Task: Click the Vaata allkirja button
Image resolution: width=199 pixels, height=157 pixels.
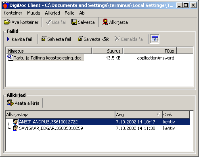Action: pyautogui.click(x=23, y=103)
